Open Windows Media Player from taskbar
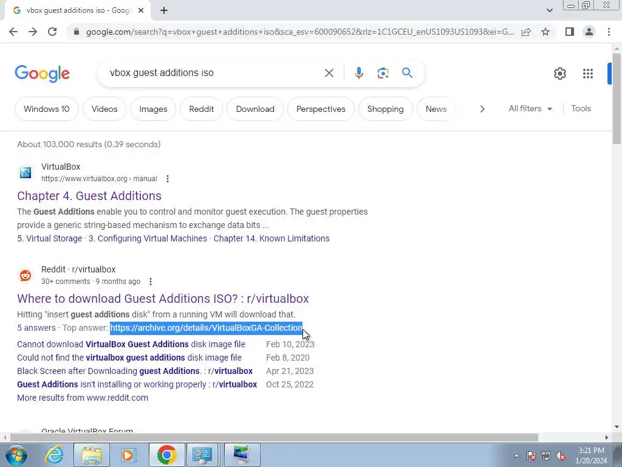Viewport: 622px width, 467px height. [x=128, y=455]
